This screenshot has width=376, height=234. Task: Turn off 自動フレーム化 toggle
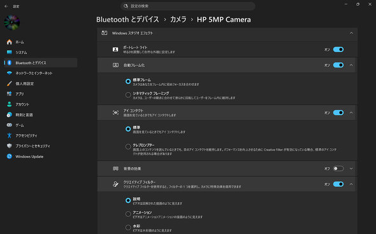(x=338, y=65)
